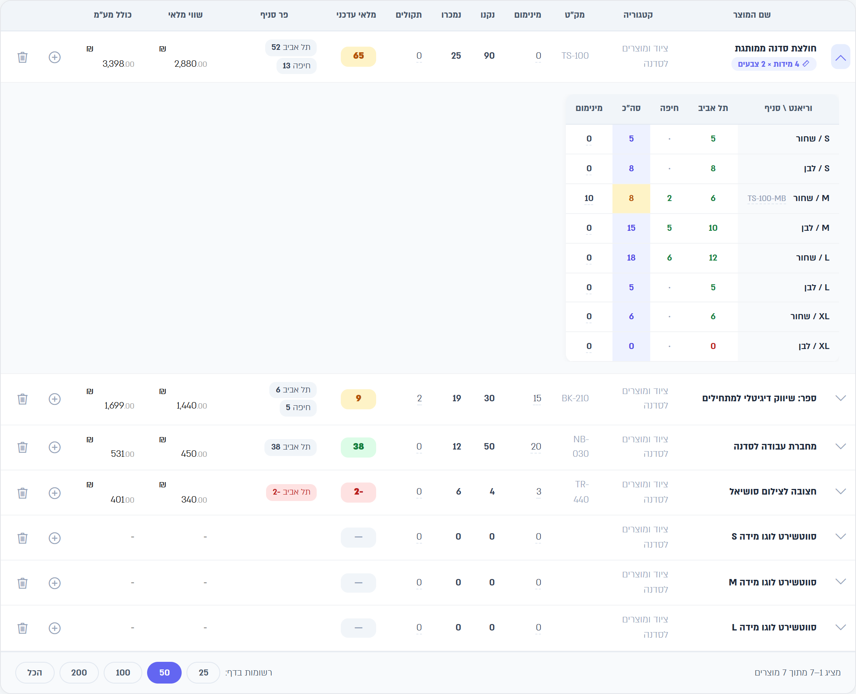Delete the חולצת סדנה ממותגת product row
The width and height of the screenshot is (856, 694).
tap(23, 57)
